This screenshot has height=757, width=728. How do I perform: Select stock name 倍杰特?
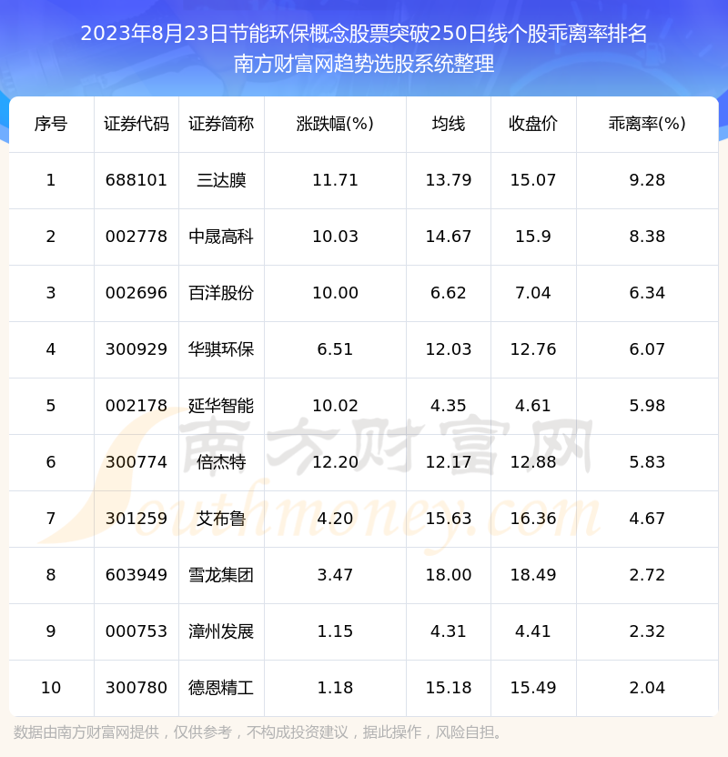(221, 462)
